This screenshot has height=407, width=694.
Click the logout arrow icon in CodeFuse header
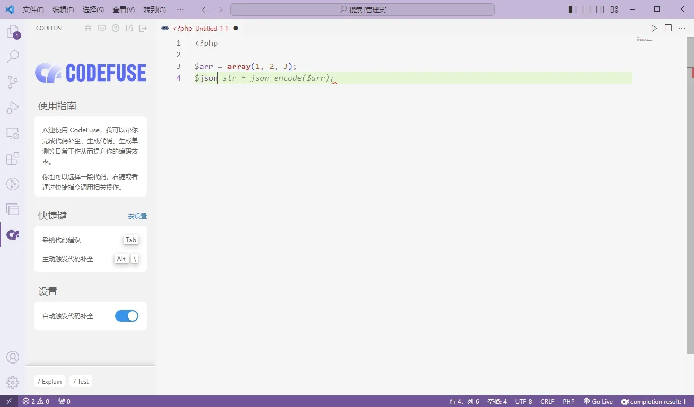(143, 28)
